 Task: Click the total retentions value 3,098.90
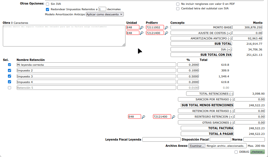(x=258, y=94)
